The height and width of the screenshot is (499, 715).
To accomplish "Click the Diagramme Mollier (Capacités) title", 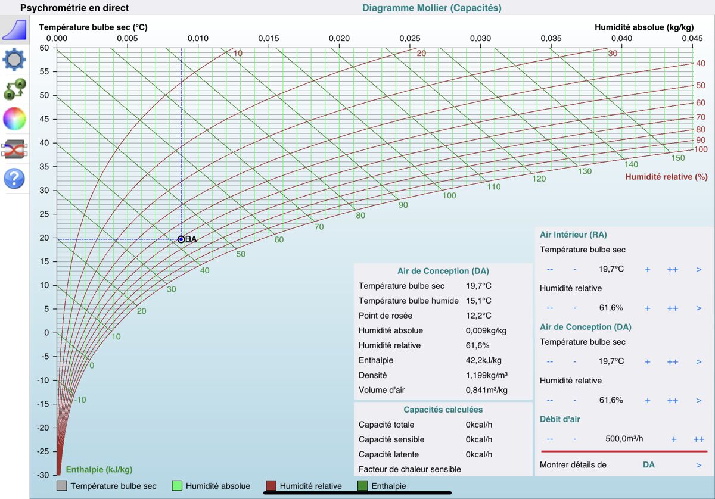I will click(432, 8).
